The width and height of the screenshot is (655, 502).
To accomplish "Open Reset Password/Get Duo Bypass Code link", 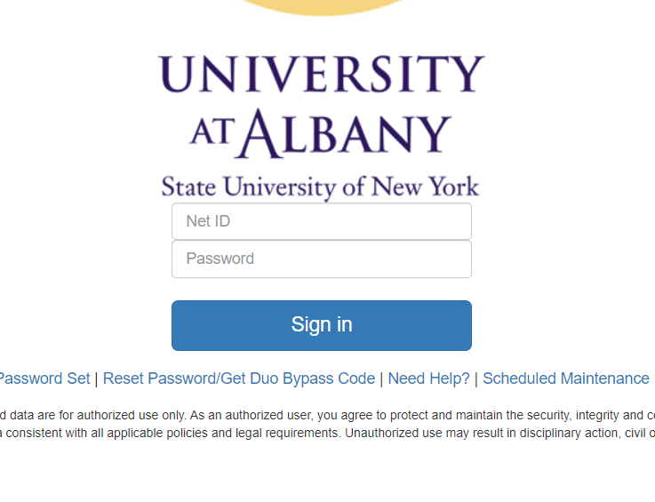I will [x=238, y=378].
